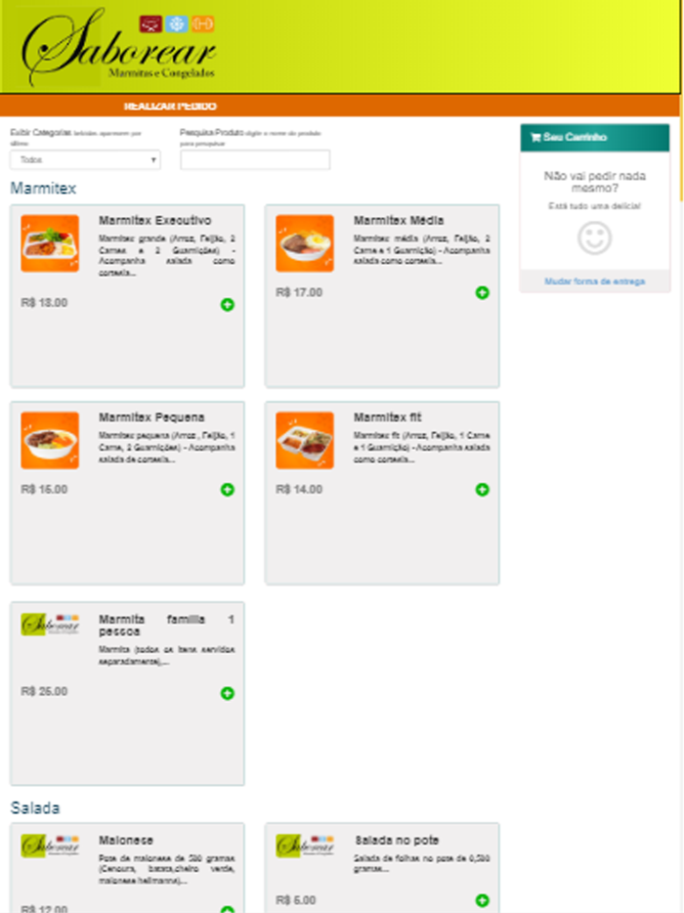Click the R$ 25.00 price
Screen dimensions: 684x913
[x=44, y=691]
